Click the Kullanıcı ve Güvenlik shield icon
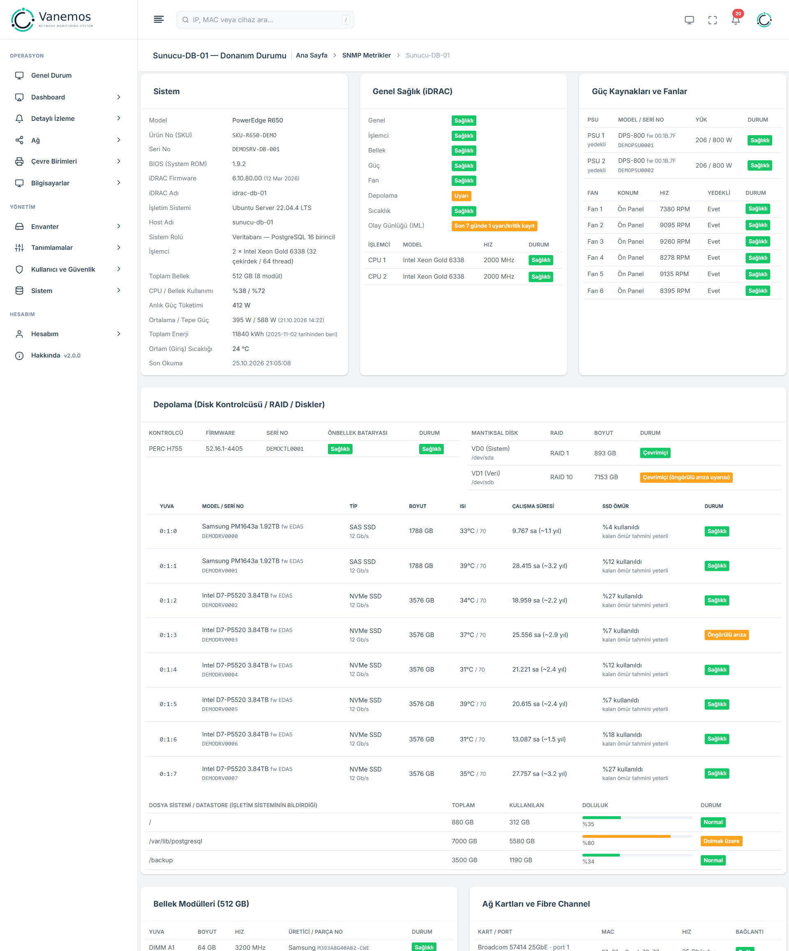 (19, 270)
